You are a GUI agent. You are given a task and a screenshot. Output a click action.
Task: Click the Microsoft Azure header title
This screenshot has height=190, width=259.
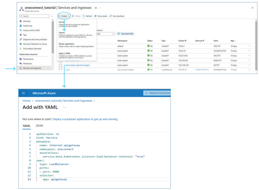44,93
